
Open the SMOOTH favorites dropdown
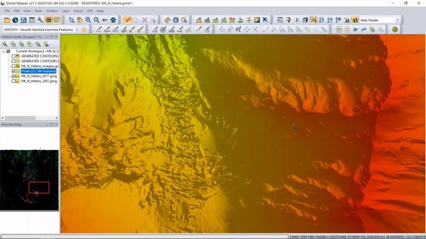tap(77, 29)
